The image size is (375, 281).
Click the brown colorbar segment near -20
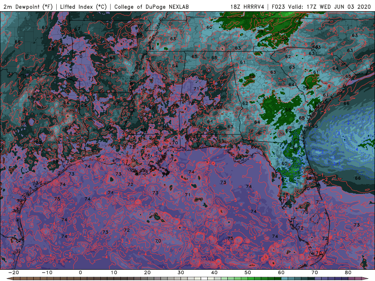pos(17,279)
